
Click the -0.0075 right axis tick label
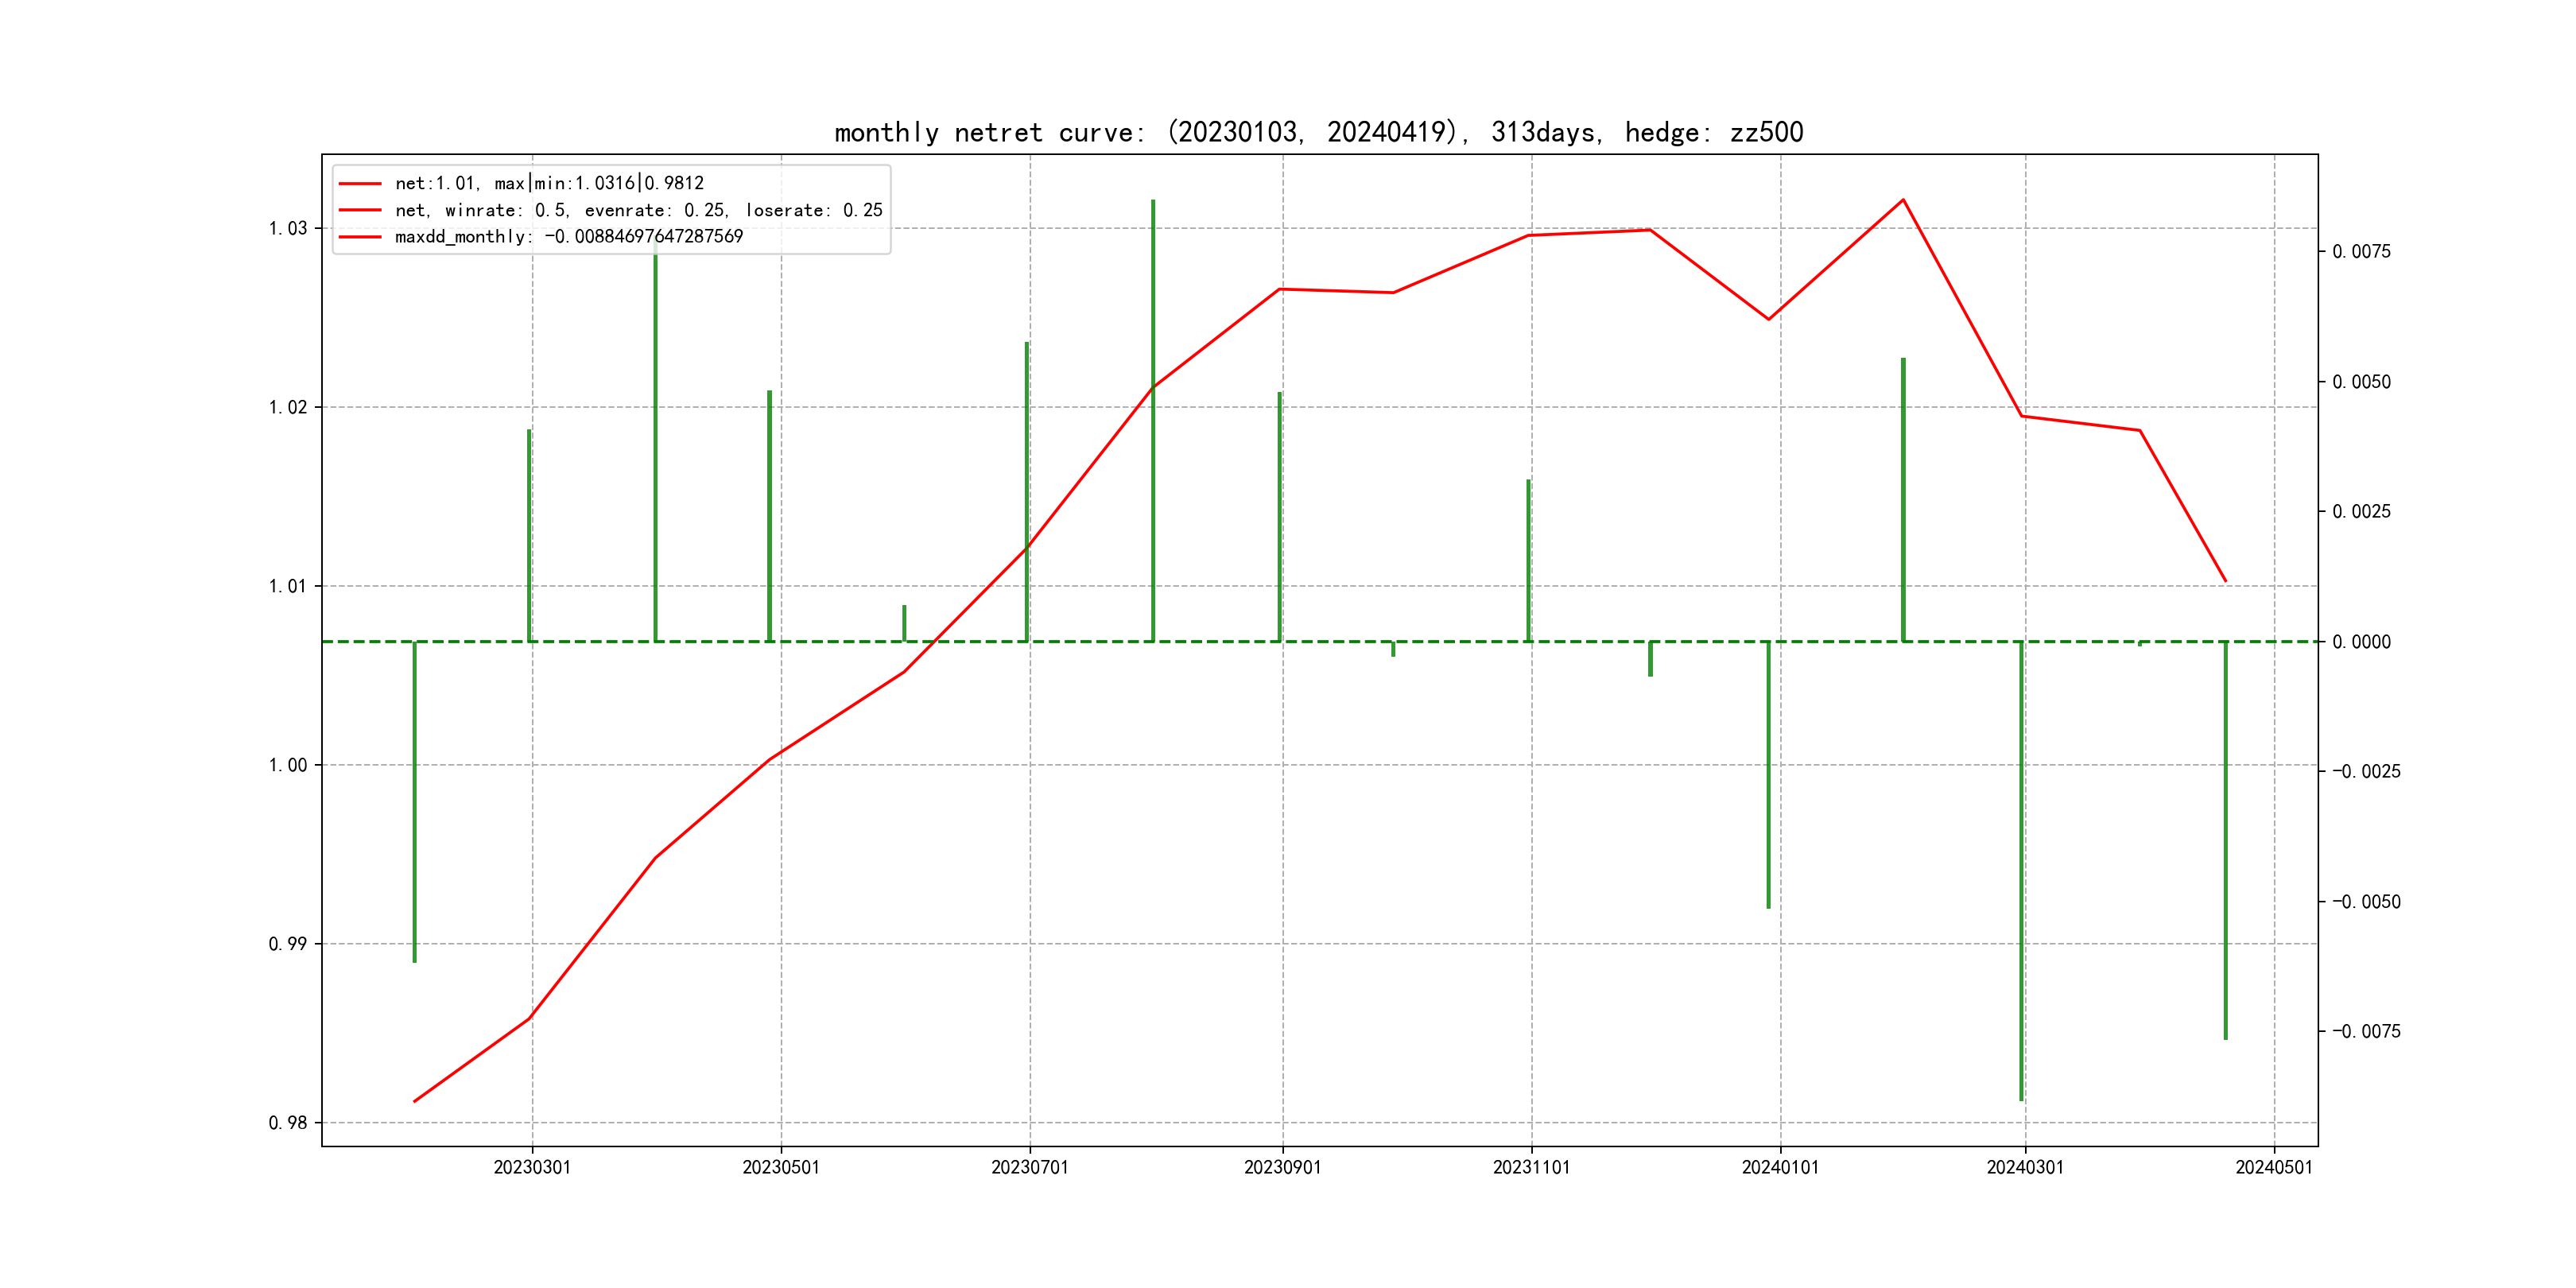[2365, 1031]
